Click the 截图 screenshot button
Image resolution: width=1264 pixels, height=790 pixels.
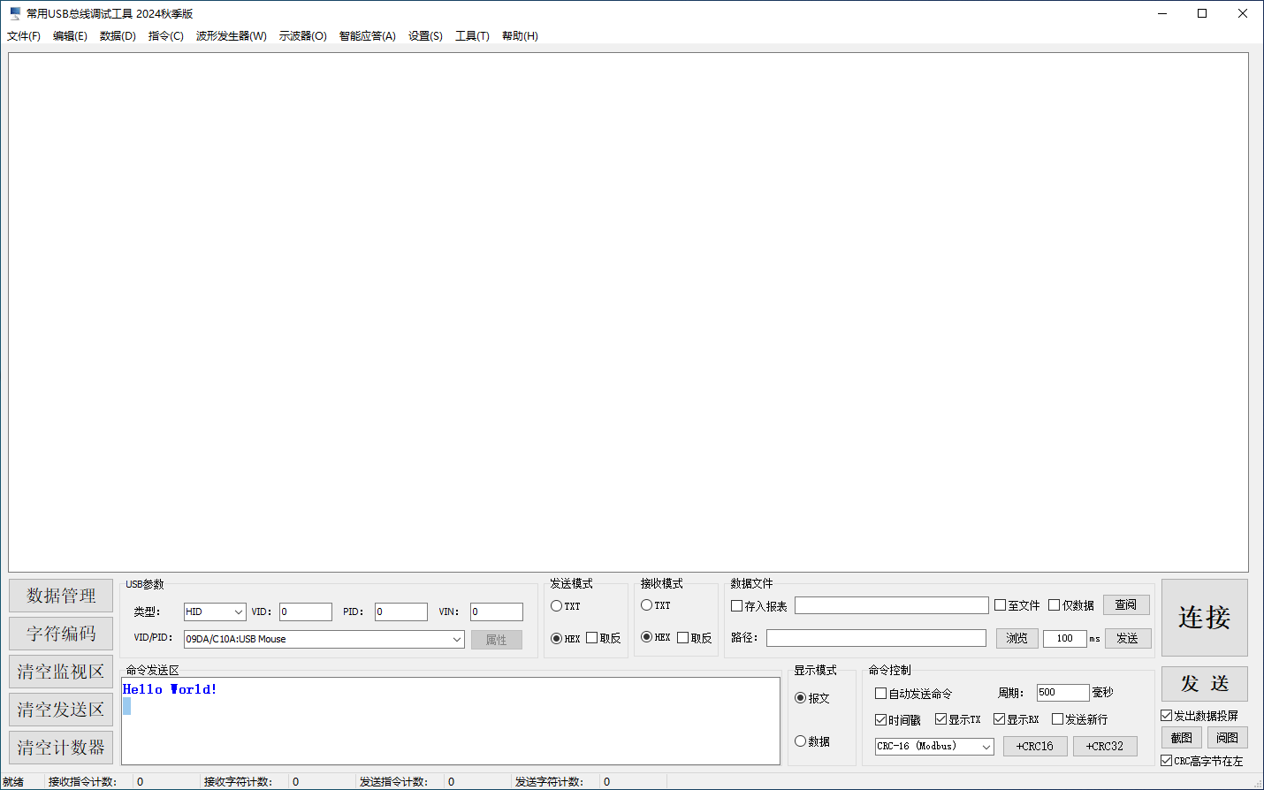click(1181, 738)
